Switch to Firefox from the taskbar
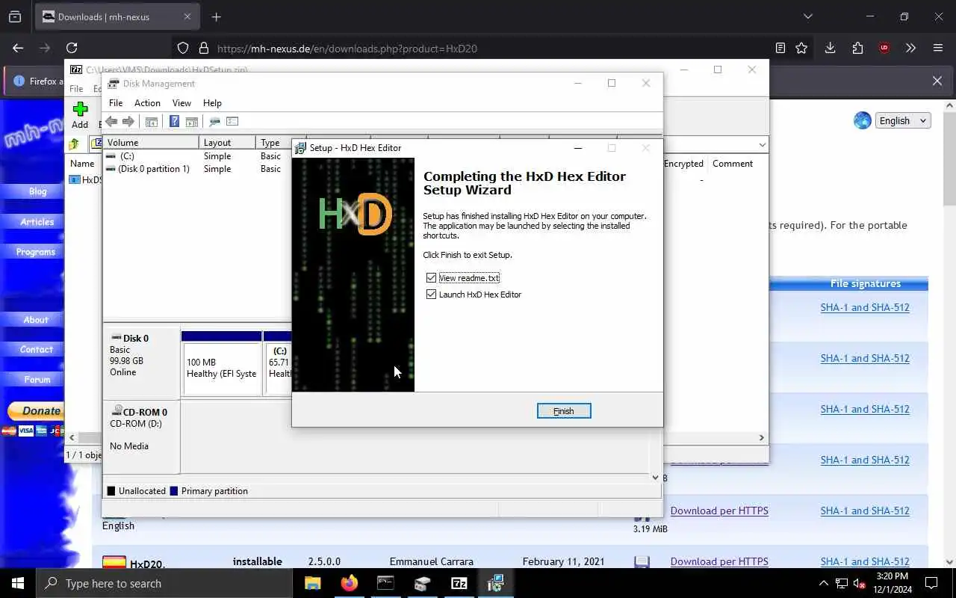This screenshot has width=956, height=598. [349, 583]
